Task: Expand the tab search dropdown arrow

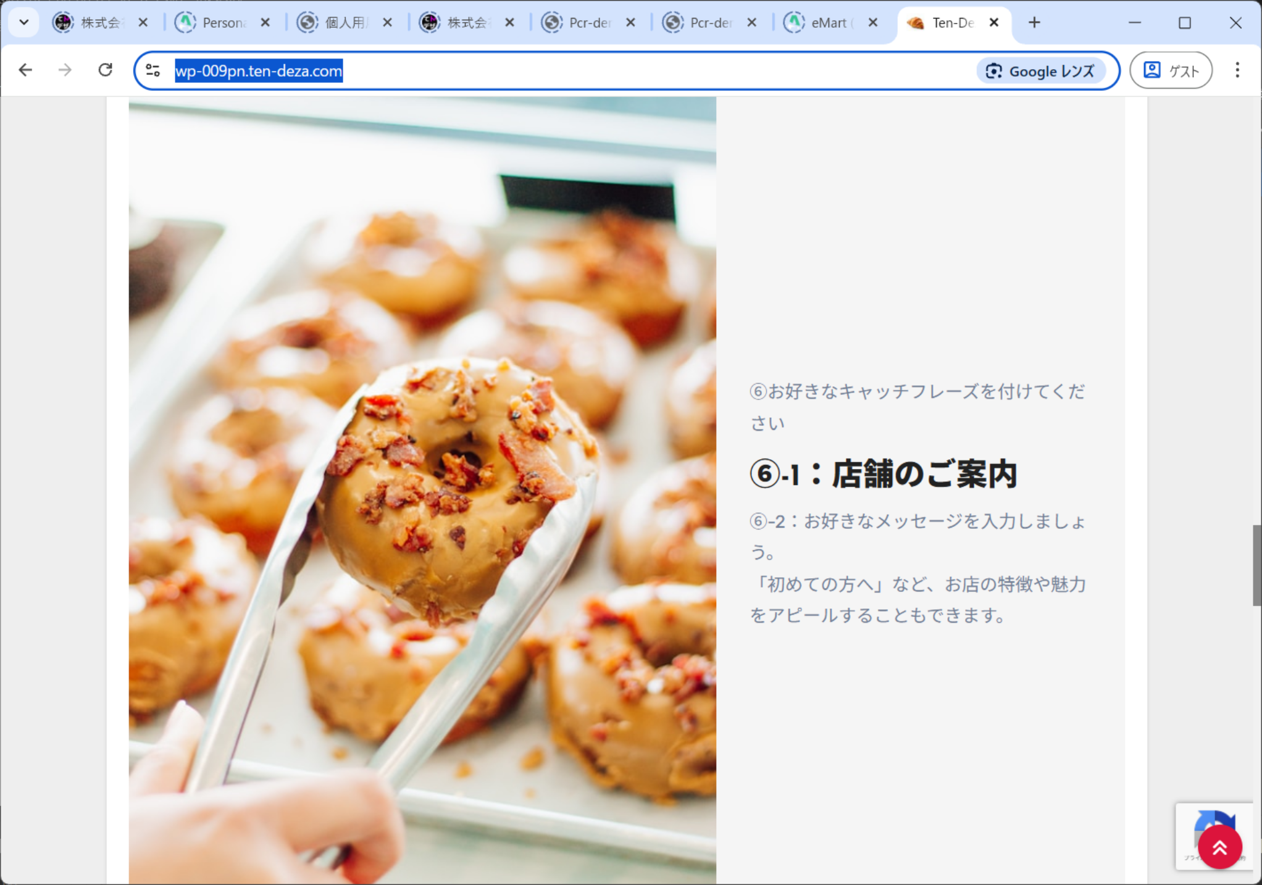Action: tap(23, 23)
